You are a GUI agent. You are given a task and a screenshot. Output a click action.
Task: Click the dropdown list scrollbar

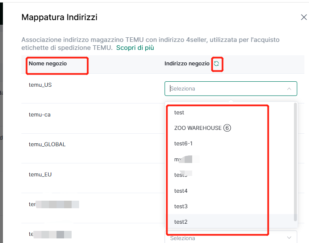pyautogui.click(x=295, y=162)
